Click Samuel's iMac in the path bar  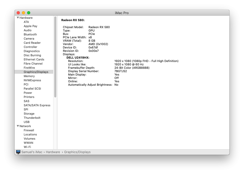[x=32, y=152]
